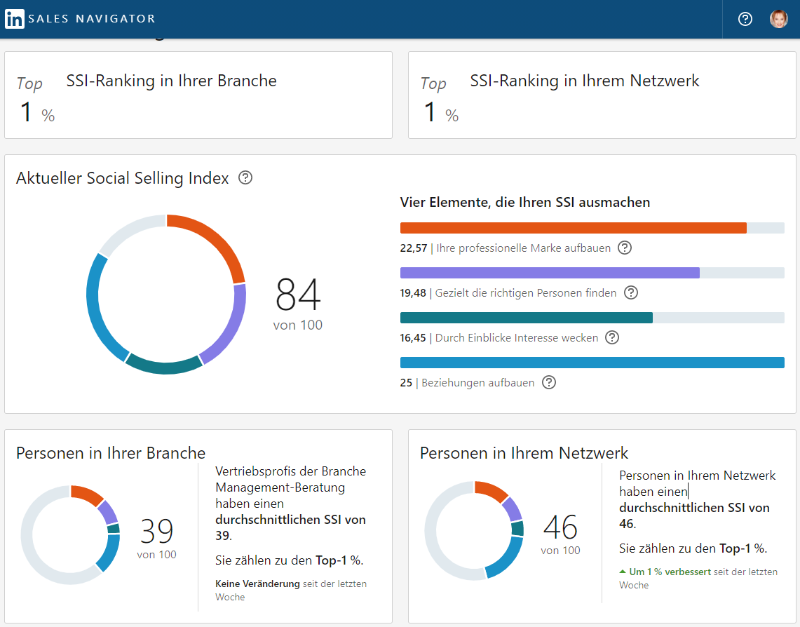The width and height of the screenshot is (800, 627).
Task: Click the SSI-Ranking in Ihrer Branche heading
Action: click(171, 81)
